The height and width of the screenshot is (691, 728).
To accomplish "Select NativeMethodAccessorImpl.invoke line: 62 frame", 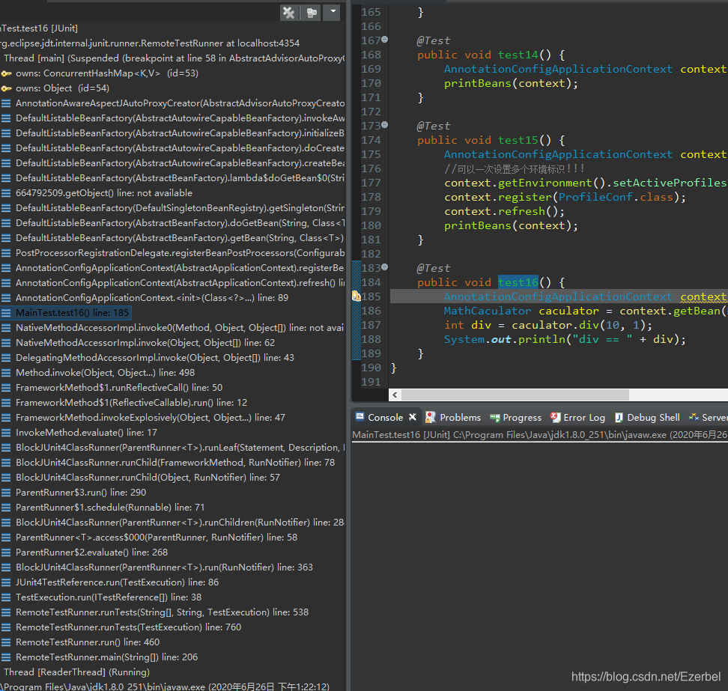I will click(x=145, y=342).
